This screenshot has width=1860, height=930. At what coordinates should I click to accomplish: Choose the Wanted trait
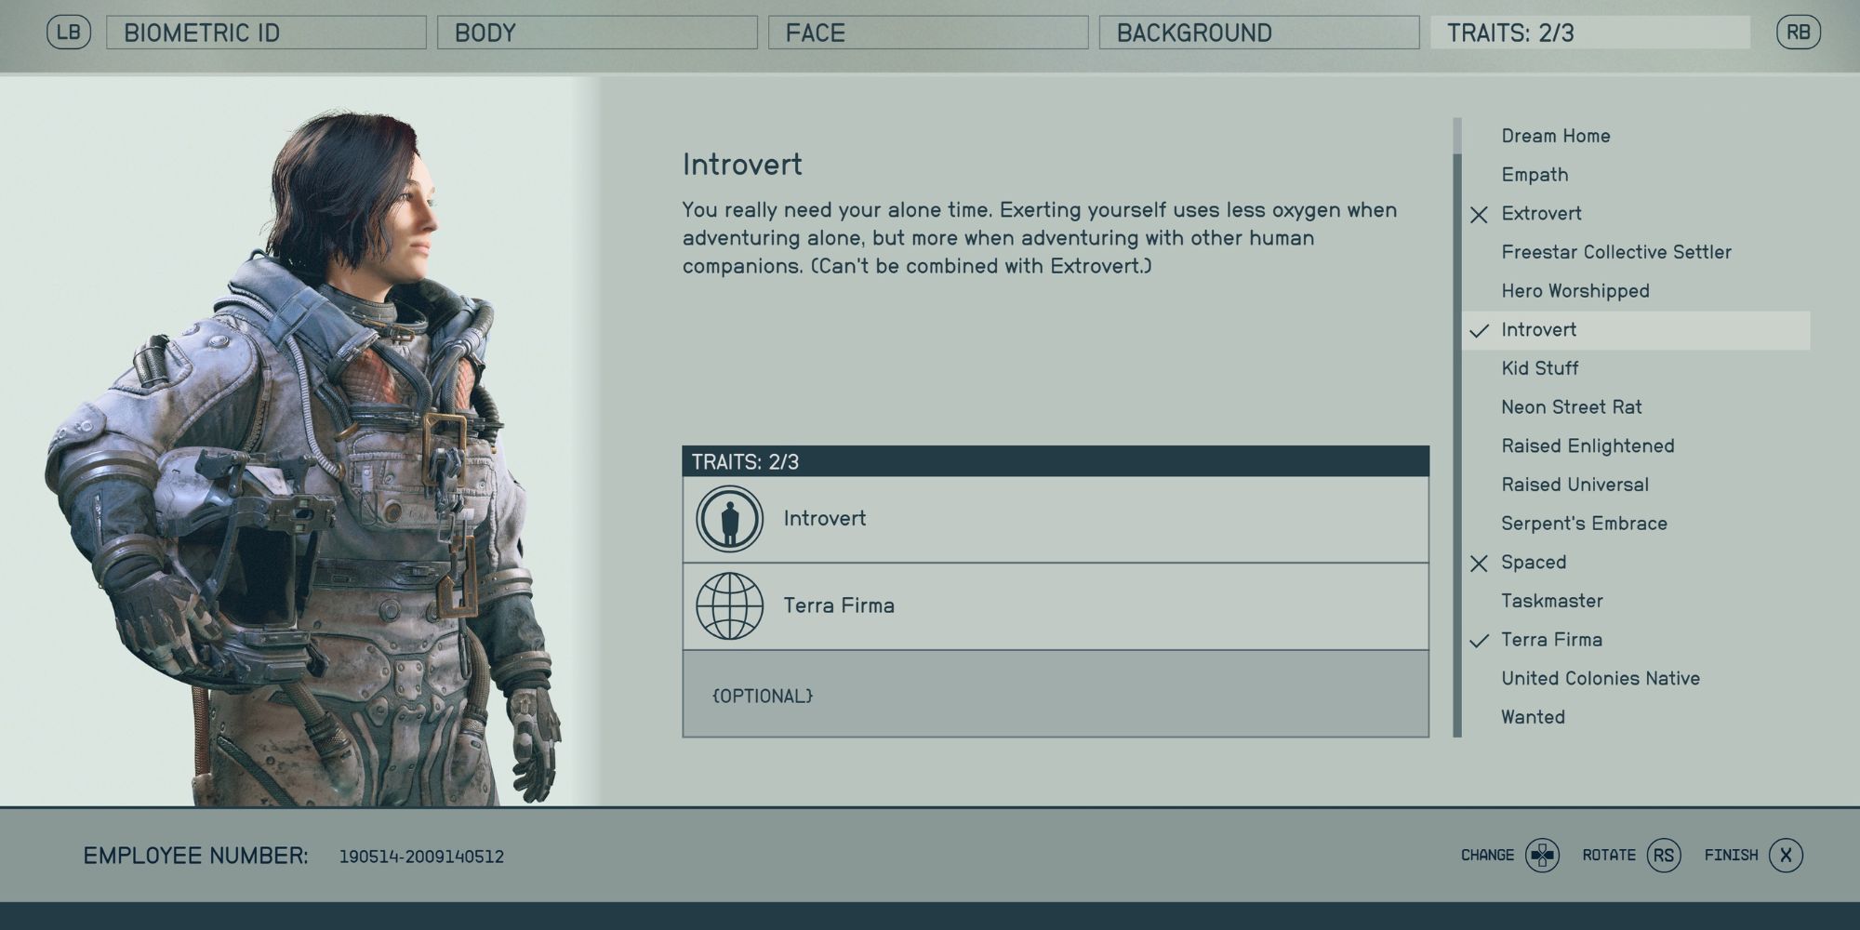click(1533, 717)
